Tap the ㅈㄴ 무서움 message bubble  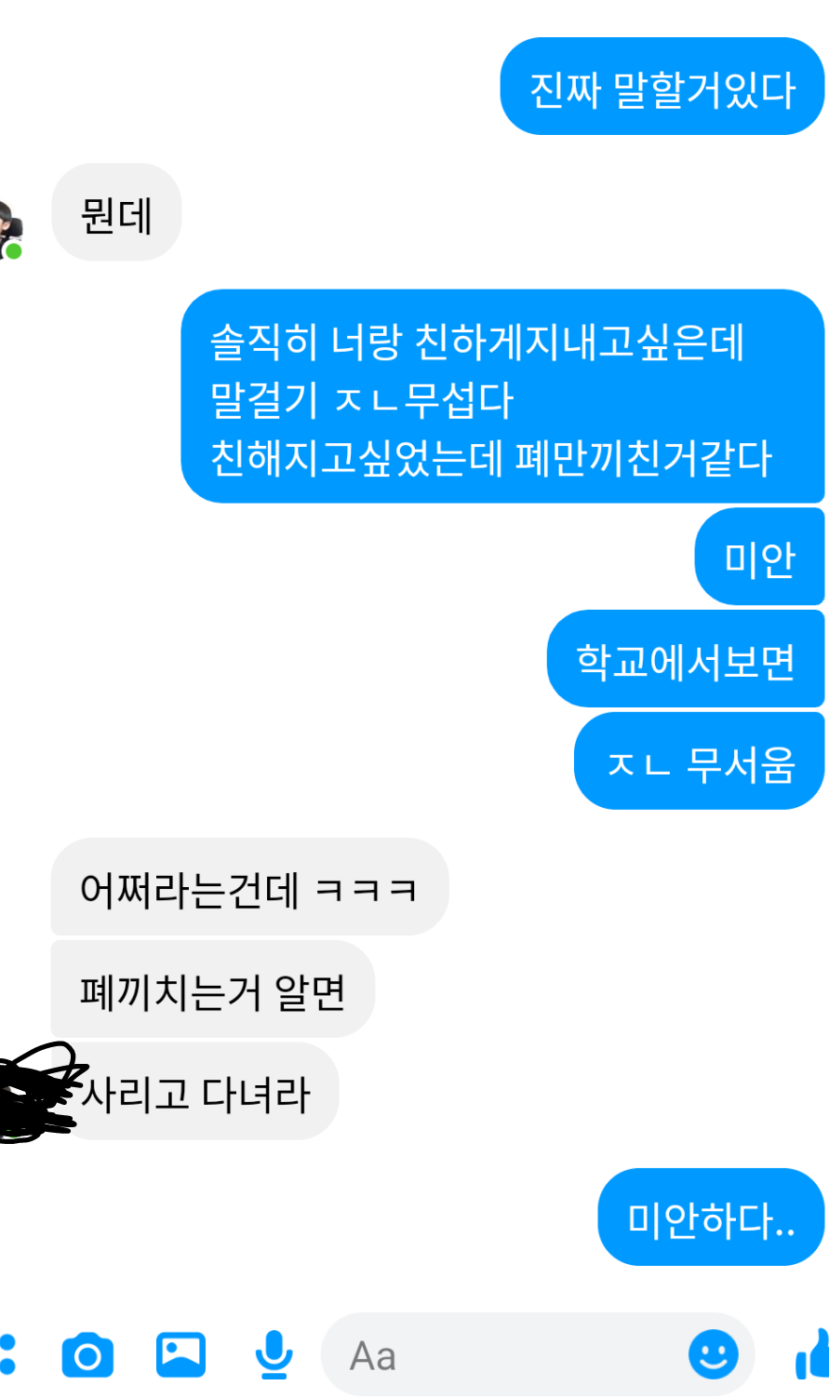click(x=700, y=761)
